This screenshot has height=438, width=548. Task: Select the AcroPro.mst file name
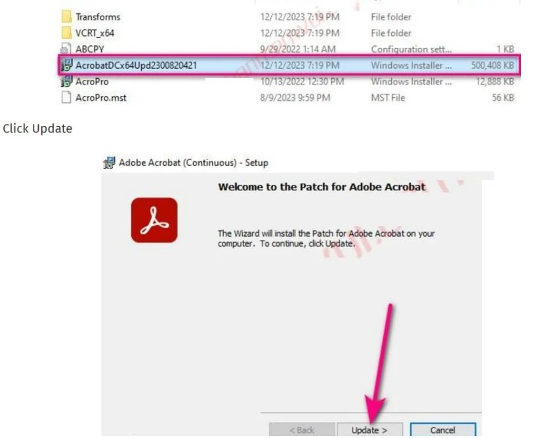coord(101,98)
